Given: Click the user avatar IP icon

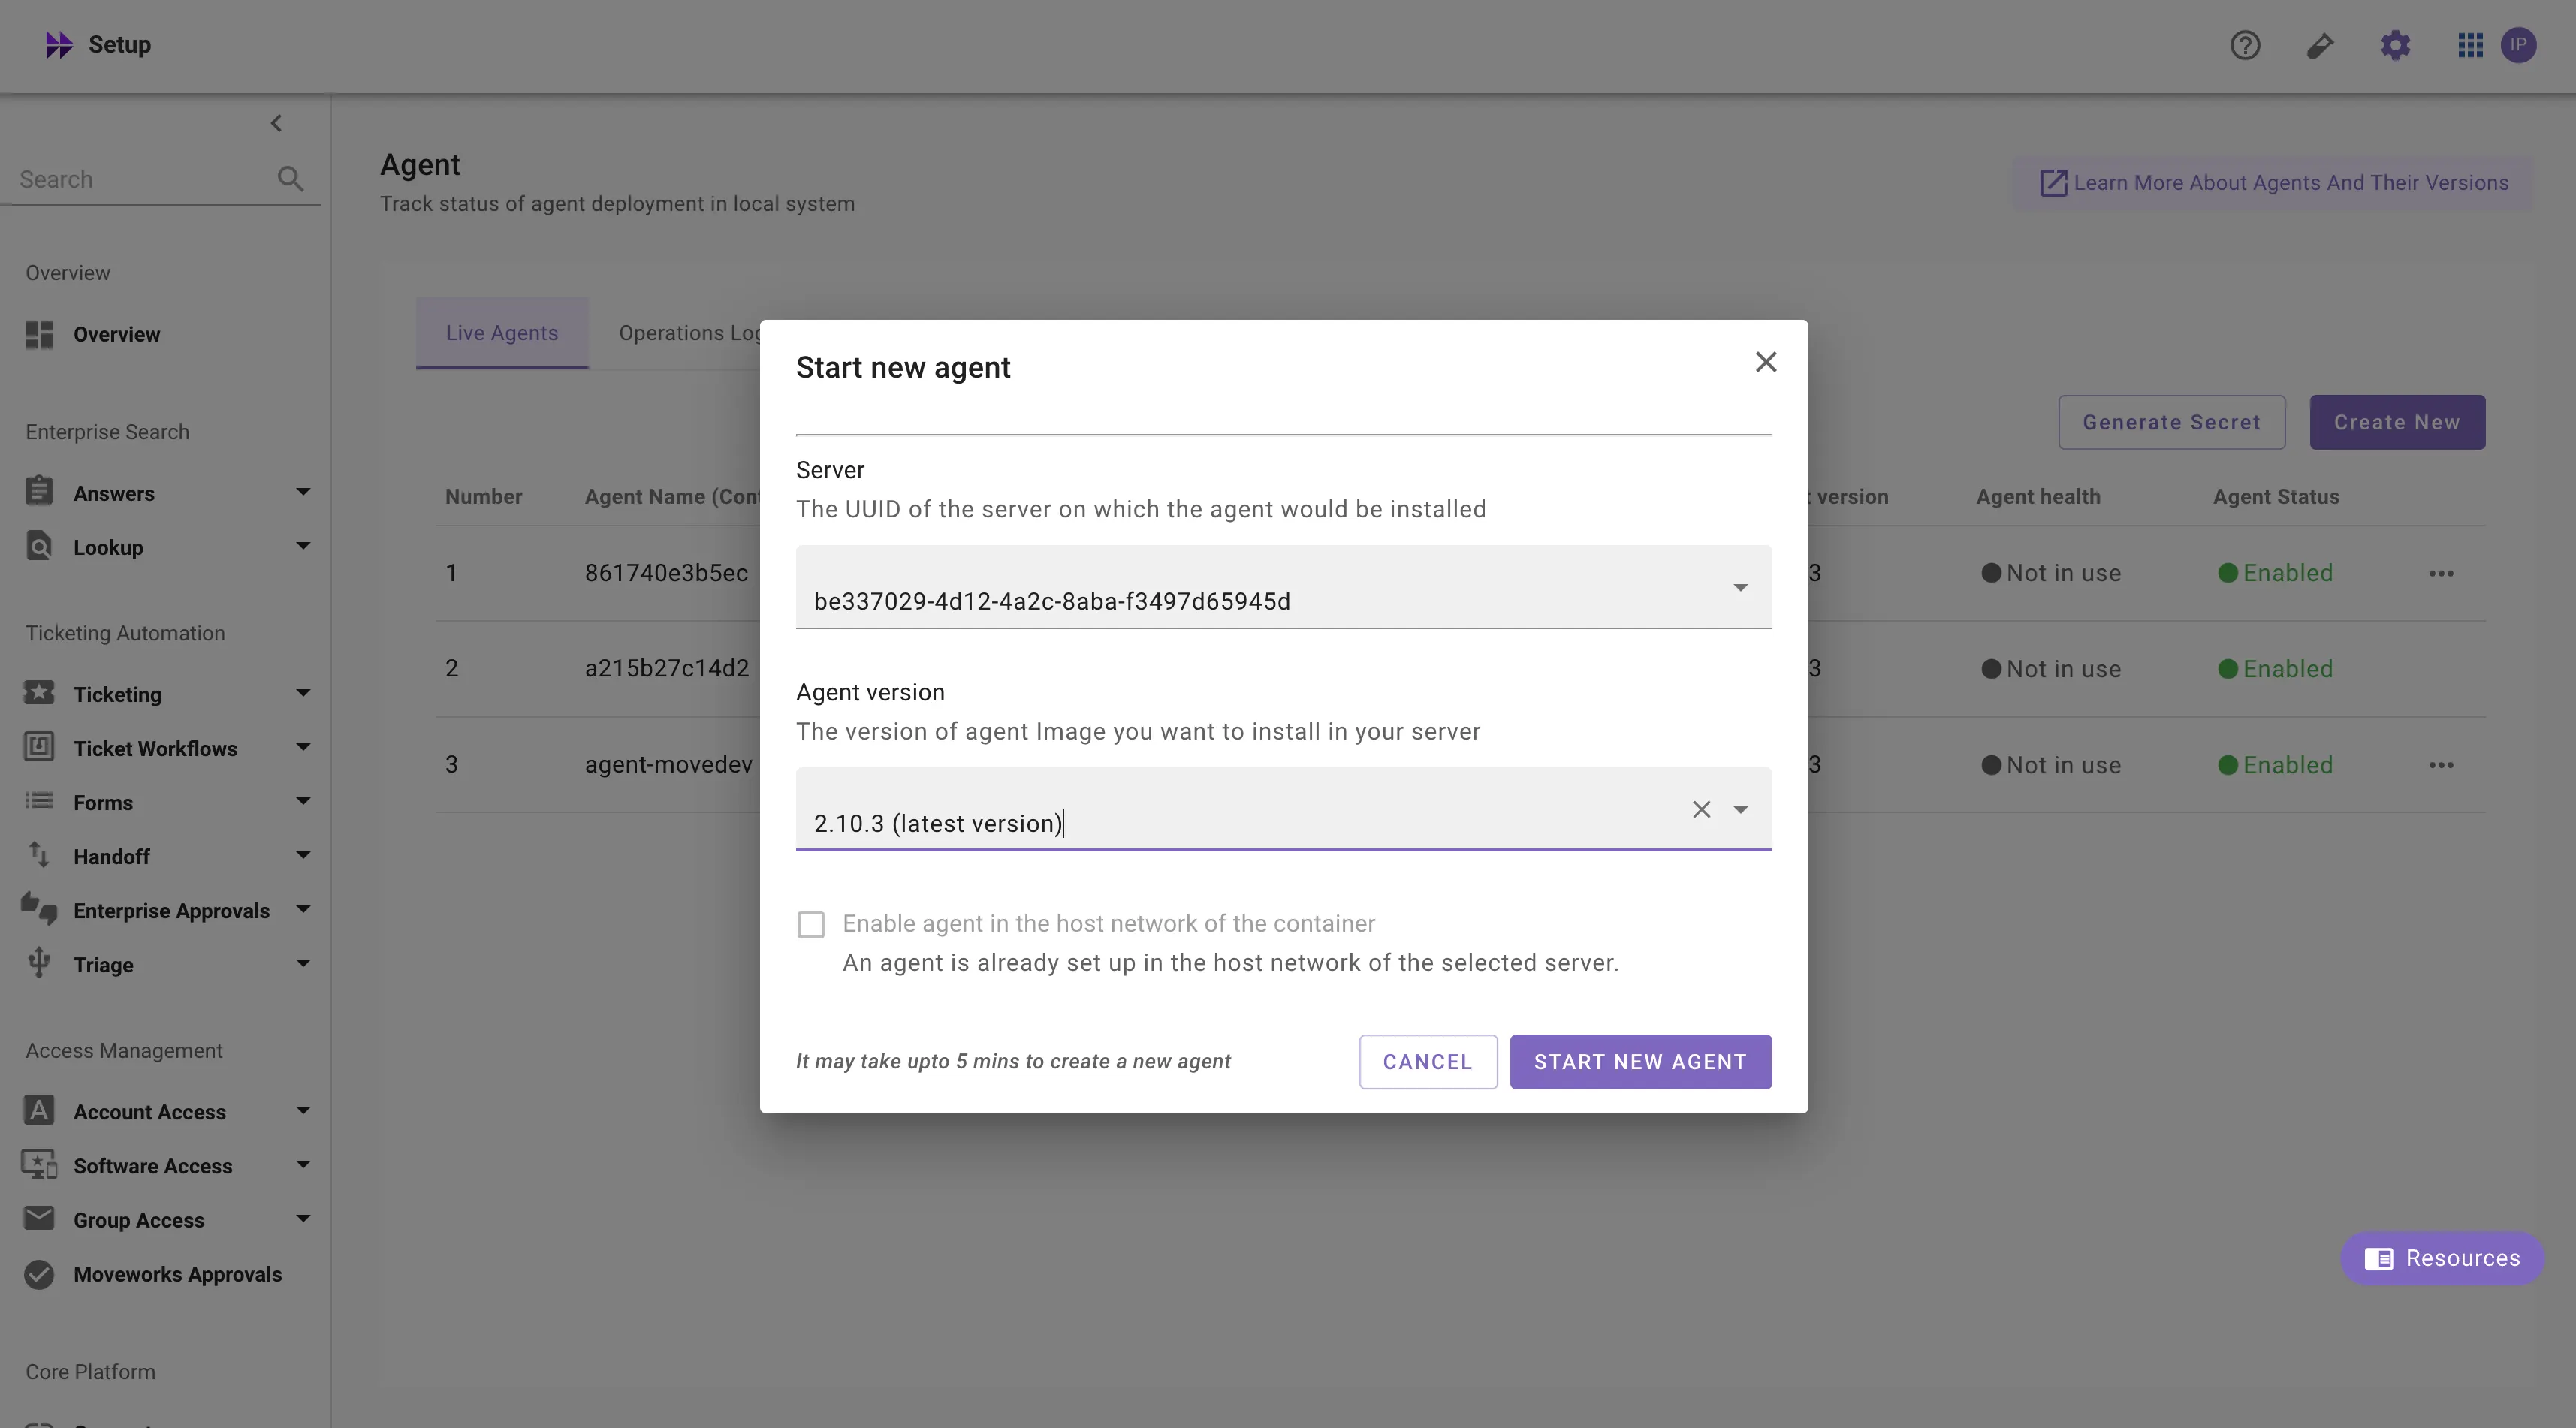Looking at the screenshot, I should point(2518,45).
